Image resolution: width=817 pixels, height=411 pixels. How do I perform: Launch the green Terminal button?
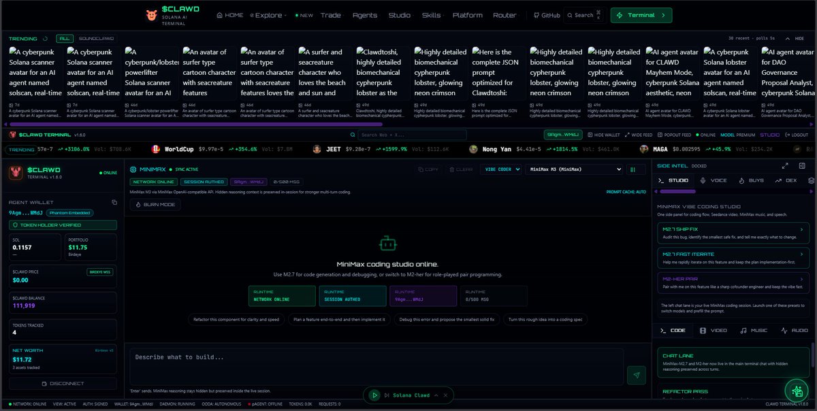pyautogui.click(x=641, y=15)
